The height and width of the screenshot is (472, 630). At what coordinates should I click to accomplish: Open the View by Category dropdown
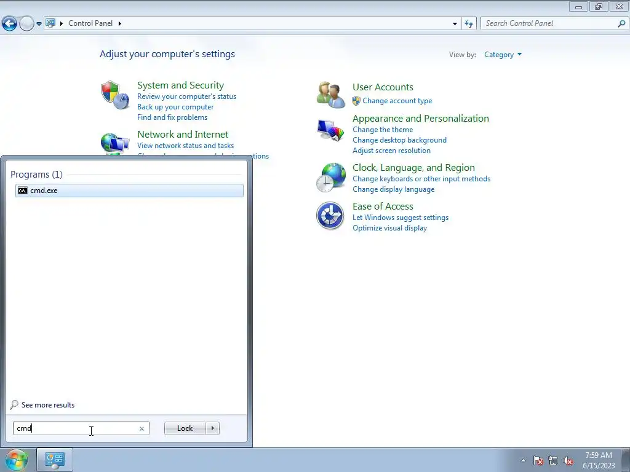[503, 55]
